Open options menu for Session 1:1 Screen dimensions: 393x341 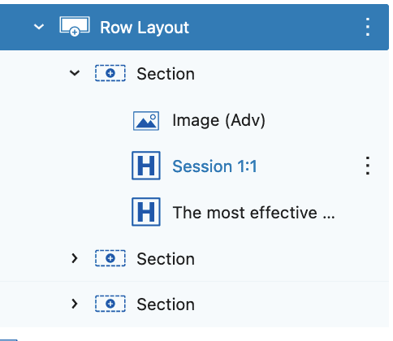click(367, 166)
